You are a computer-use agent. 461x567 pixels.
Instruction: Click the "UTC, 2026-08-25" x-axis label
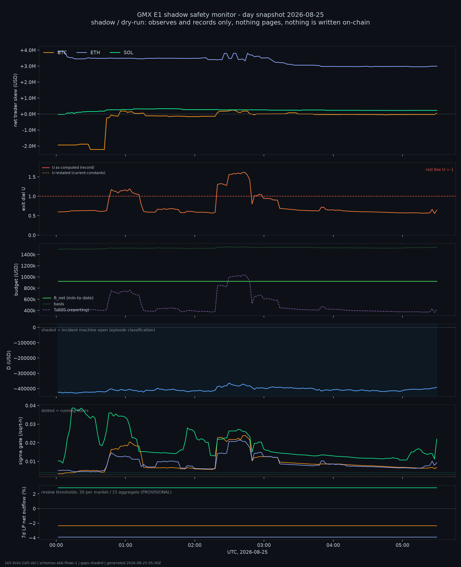[x=247, y=552]
